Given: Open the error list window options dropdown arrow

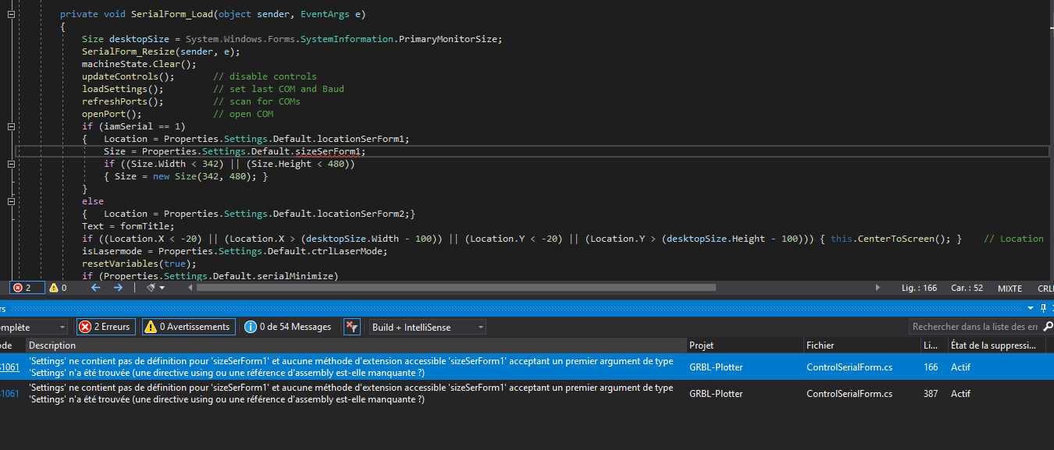Looking at the screenshot, I should [1031, 309].
